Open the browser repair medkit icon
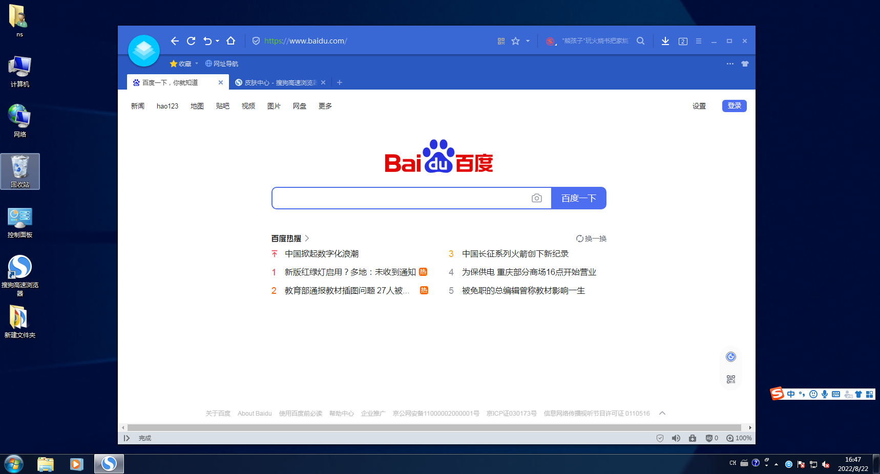The height and width of the screenshot is (474, 880). [x=693, y=438]
